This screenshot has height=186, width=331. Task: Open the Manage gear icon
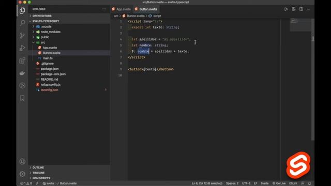pyautogui.click(x=22, y=174)
